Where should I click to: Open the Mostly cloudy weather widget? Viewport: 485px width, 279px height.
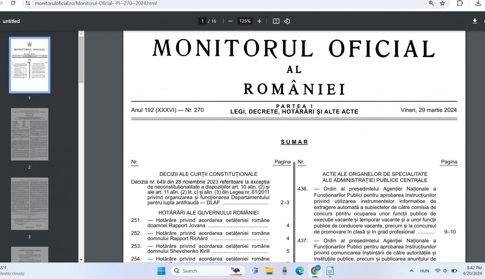[x=12, y=271]
